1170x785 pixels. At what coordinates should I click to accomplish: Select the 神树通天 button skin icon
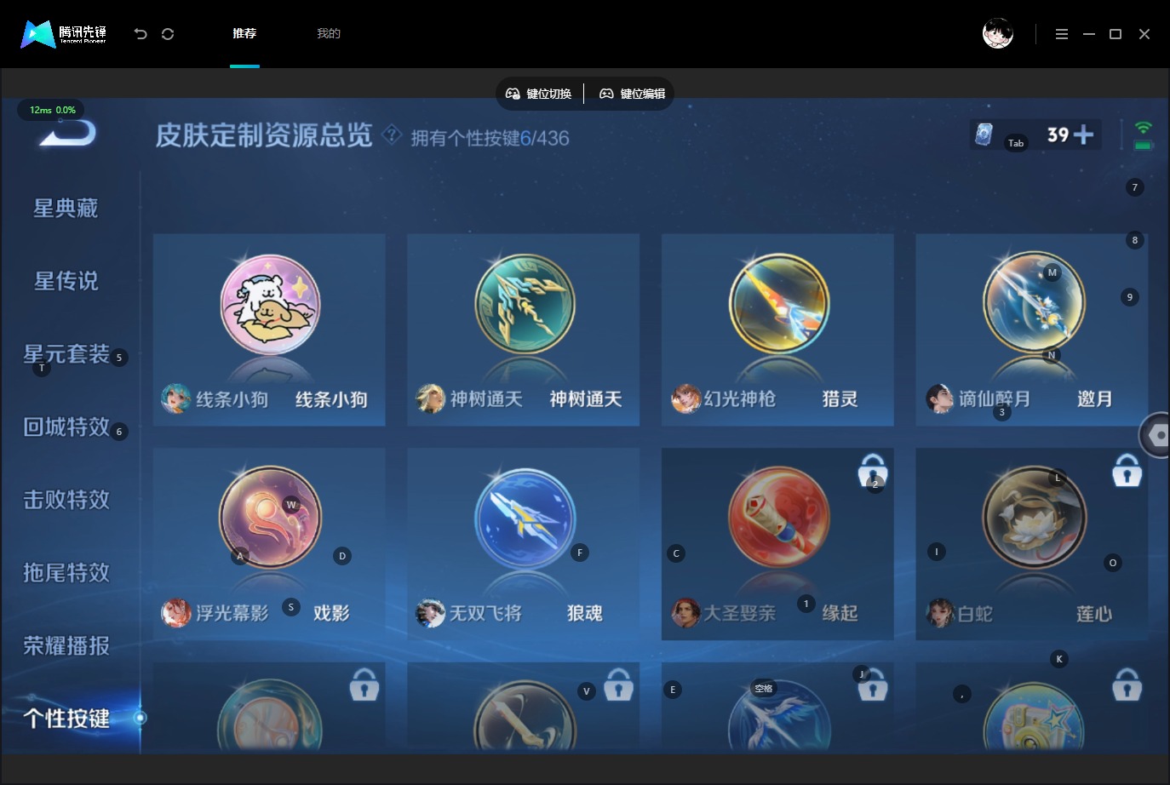pos(525,305)
